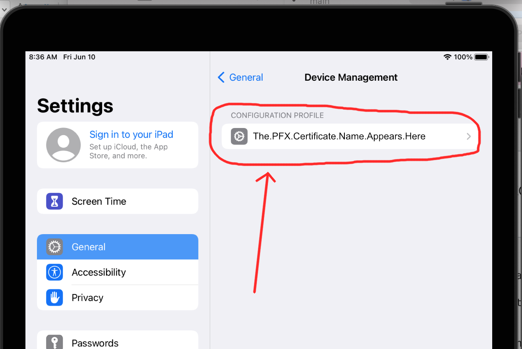Tap the Fri Jun 10 date
This screenshot has height=349, width=522.
pos(79,57)
